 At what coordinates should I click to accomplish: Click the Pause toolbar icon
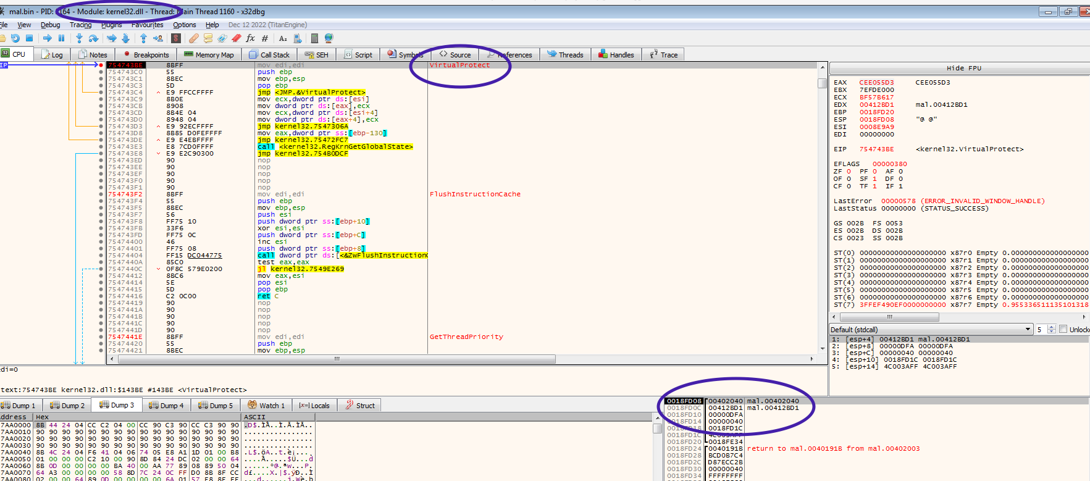[x=61, y=38]
